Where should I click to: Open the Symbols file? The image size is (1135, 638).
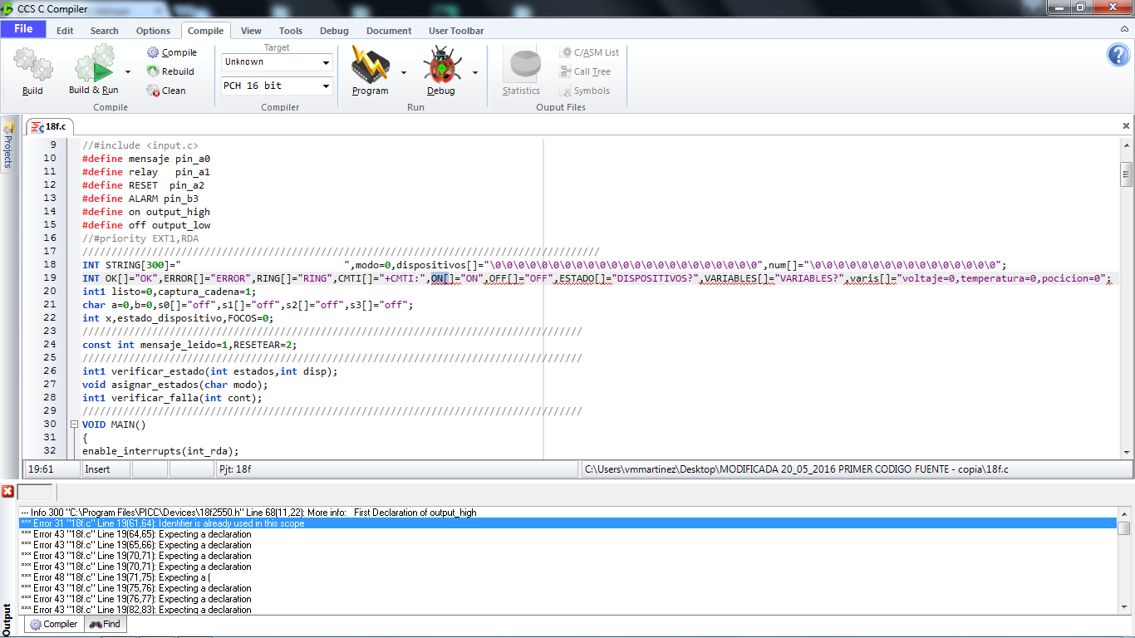point(584,91)
